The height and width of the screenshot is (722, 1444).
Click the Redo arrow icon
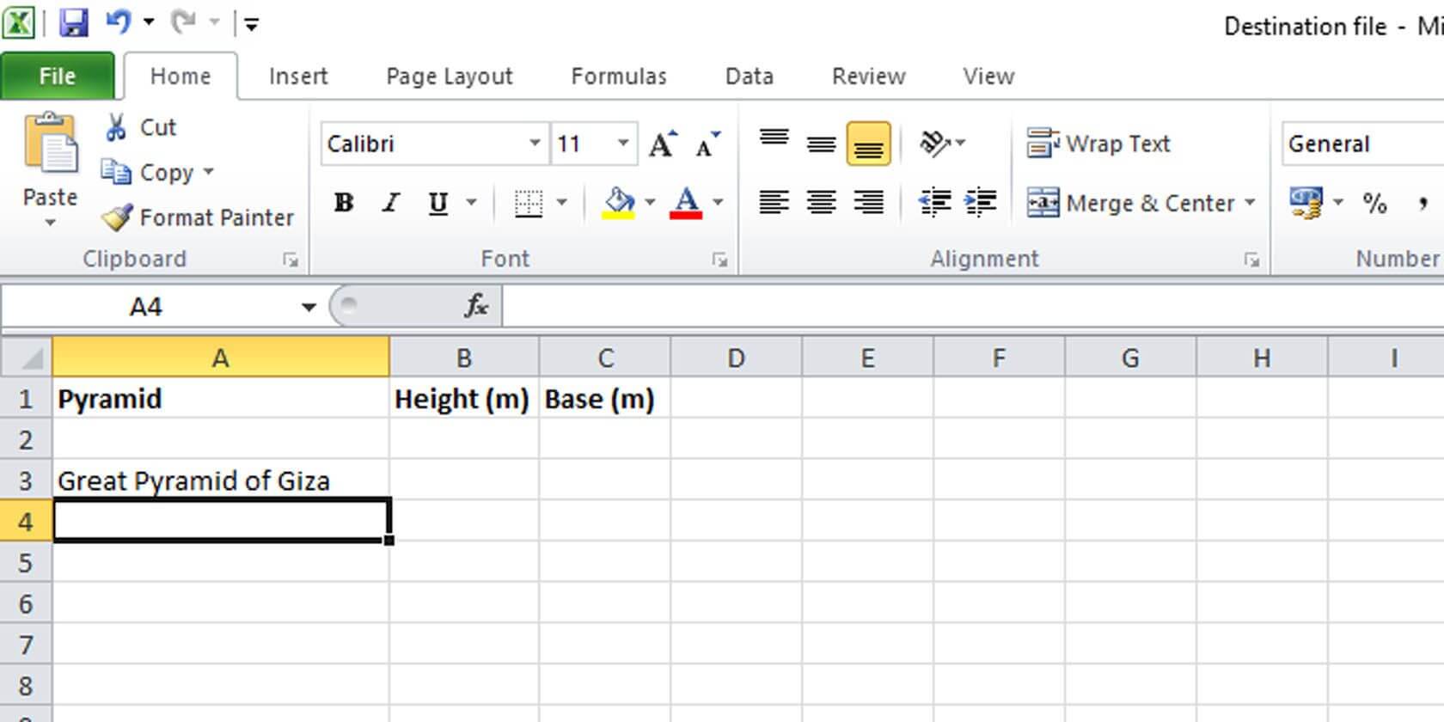[x=183, y=22]
